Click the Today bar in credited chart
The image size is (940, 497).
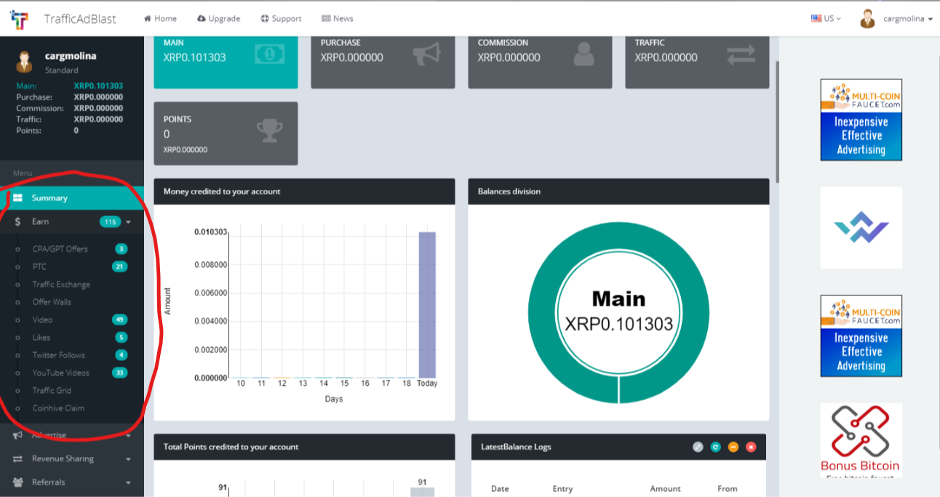coord(427,305)
